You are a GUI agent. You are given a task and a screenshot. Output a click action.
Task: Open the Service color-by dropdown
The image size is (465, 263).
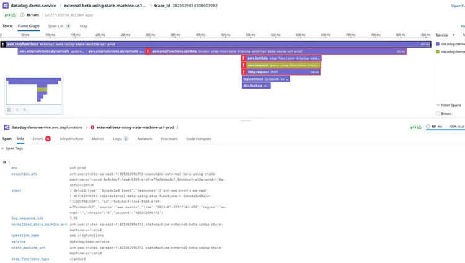(x=445, y=35)
